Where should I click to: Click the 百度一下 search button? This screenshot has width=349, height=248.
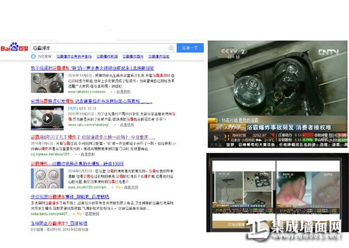tap(190, 48)
